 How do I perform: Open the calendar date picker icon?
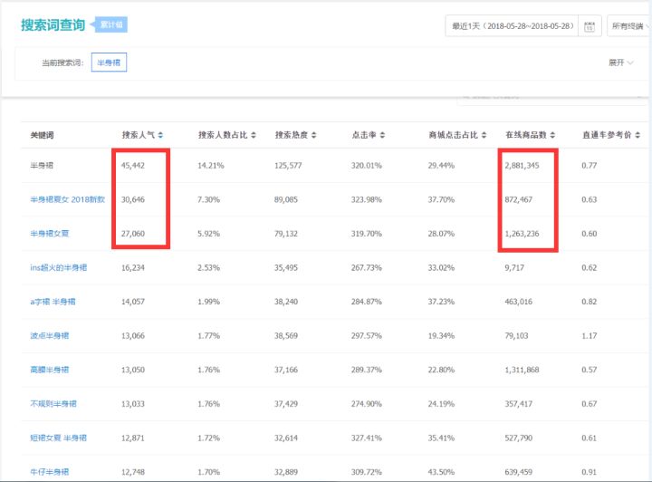click(x=590, y=26)
